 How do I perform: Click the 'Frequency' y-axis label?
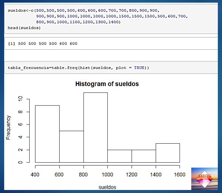(x=8, y=128)
